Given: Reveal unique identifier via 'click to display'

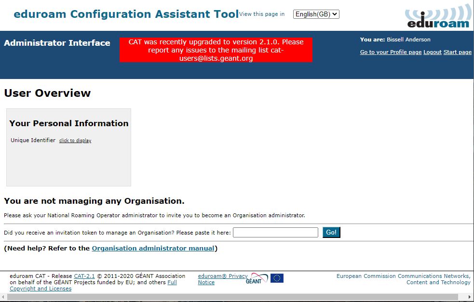Looking at the screenshot, I should click(75, 141).
